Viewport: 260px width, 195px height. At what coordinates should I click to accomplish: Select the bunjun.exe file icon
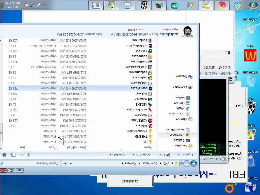tap(150, 40)
